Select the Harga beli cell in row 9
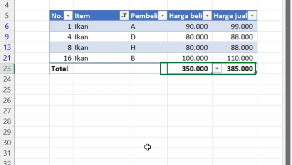The width and height of the screenshot is (292, 165). point(190,37)
